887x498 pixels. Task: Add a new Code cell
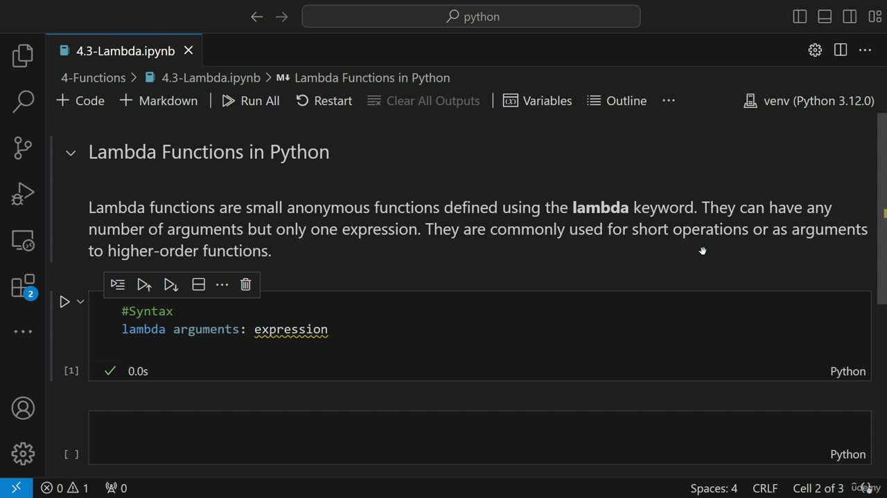pos(80,100)
